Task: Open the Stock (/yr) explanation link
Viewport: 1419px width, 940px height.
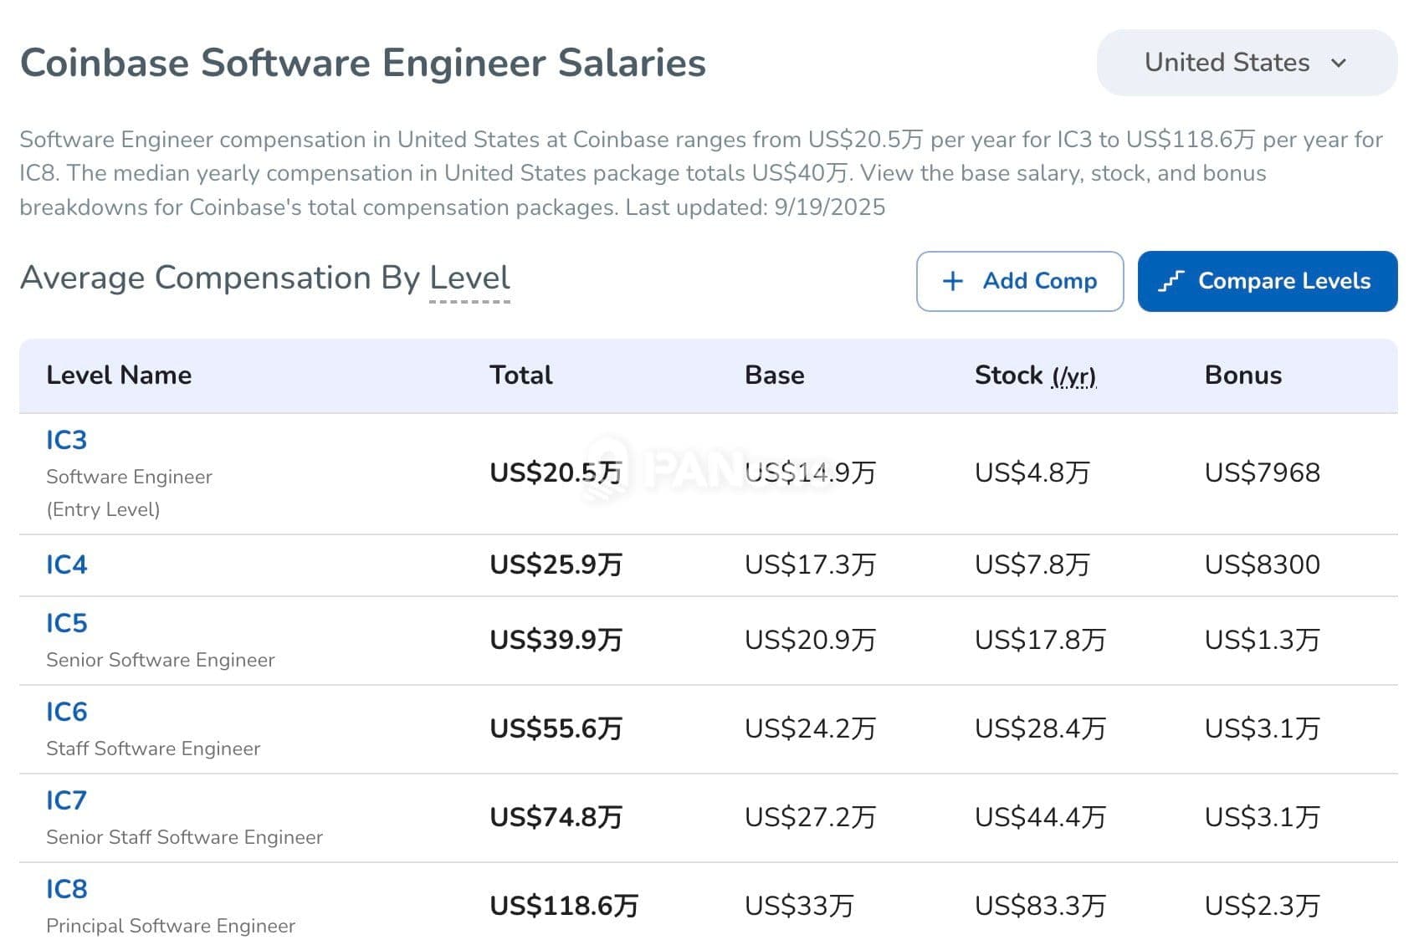Action: tap(1075, 377)
